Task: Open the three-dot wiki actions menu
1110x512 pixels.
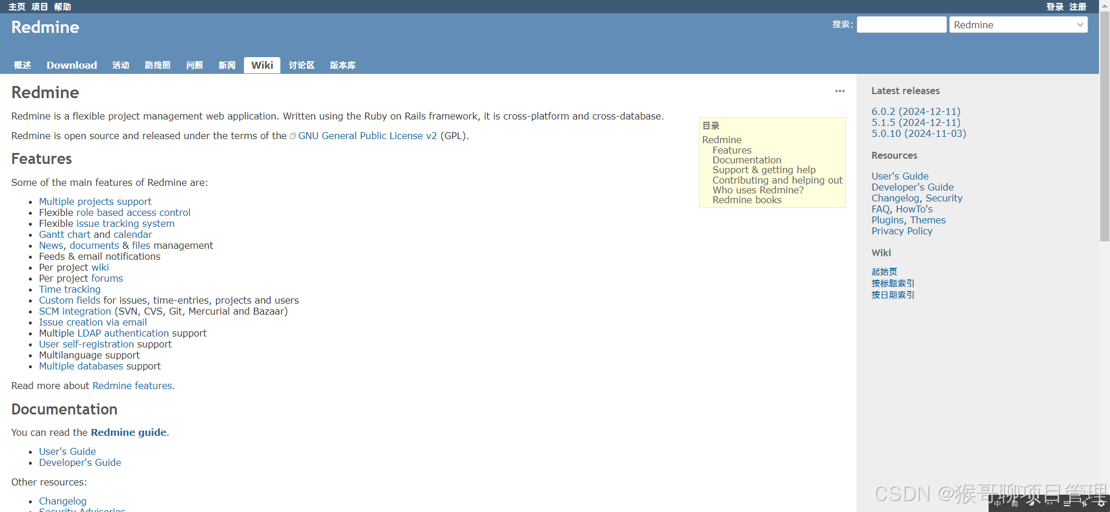Action: pos(839,91)
